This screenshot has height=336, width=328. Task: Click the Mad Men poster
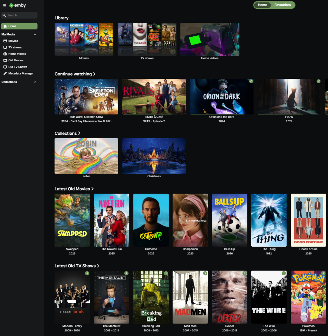tap(190, 297)
